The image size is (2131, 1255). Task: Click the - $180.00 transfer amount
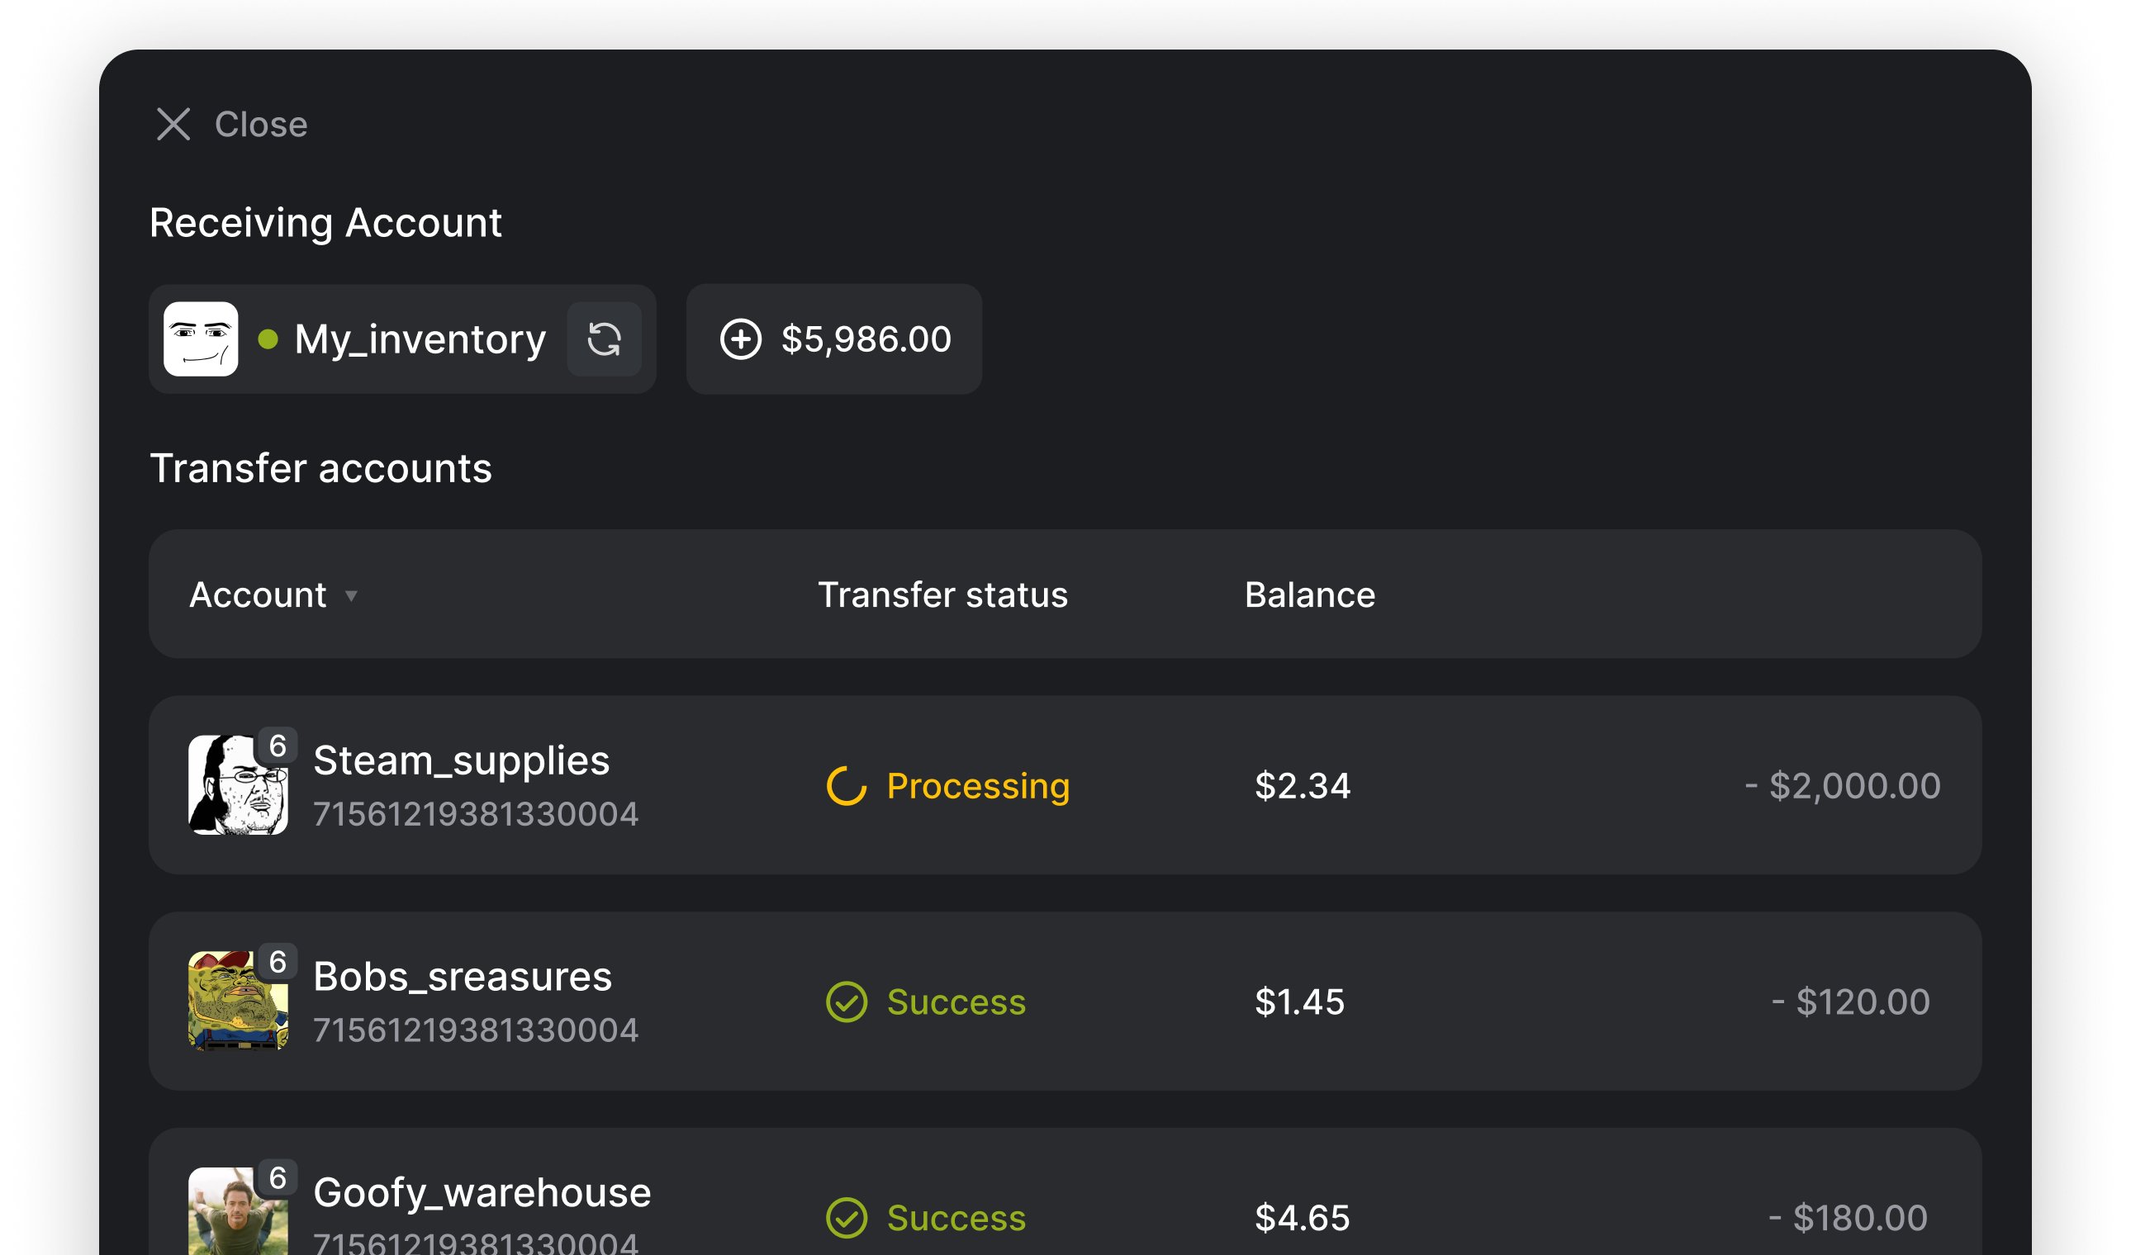pyautogui.click(x=1848, y=1218)
